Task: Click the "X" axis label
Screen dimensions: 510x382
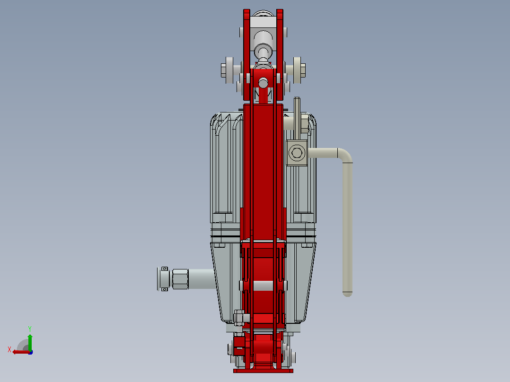Action: (9, 350)
